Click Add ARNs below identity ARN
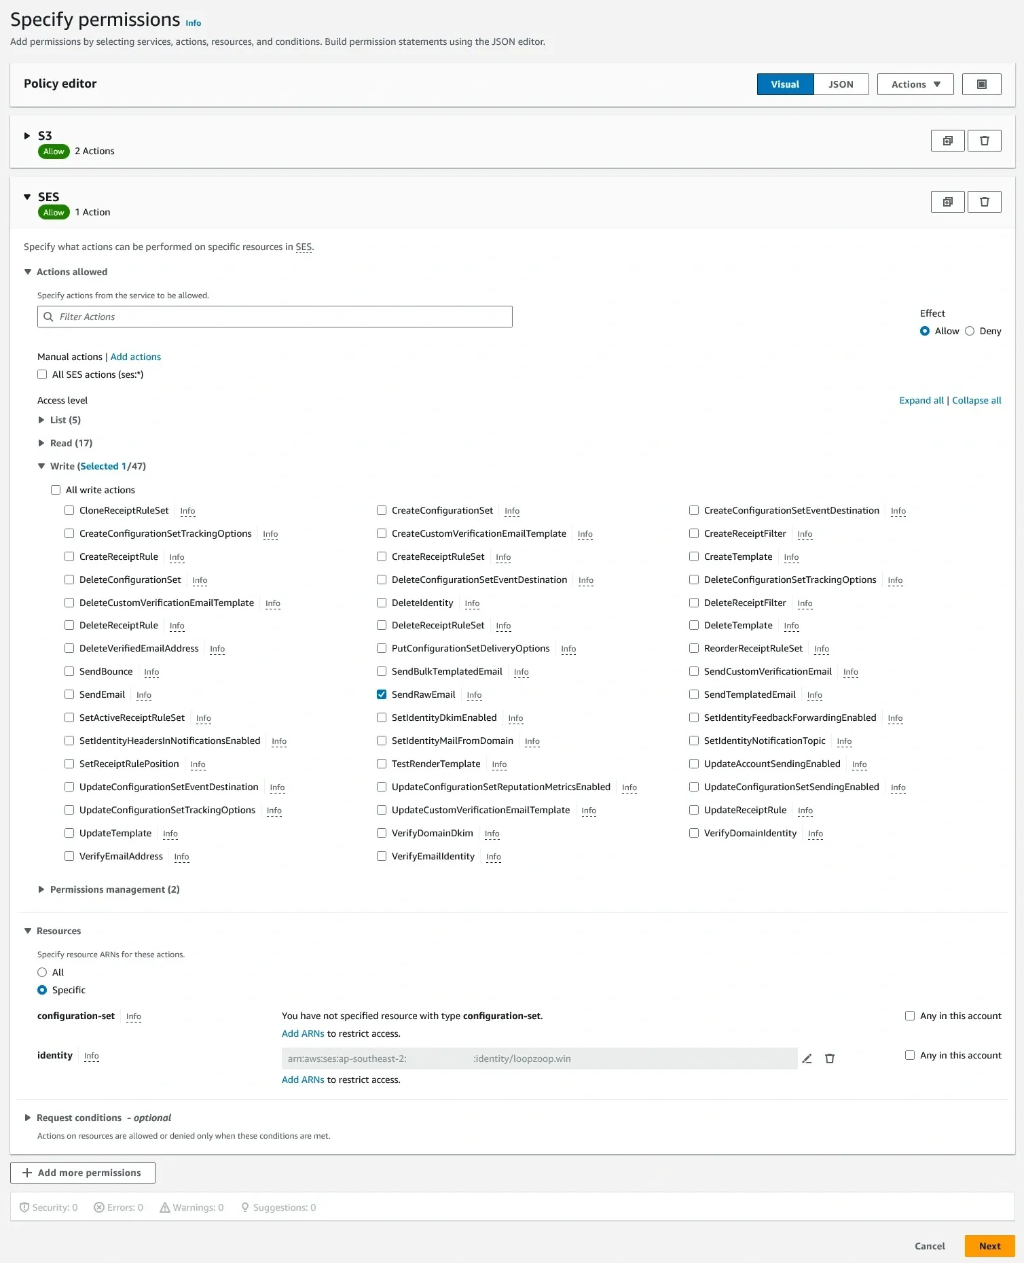The height and width of the screenshot is (1263, 1024). pos(303,1080)
